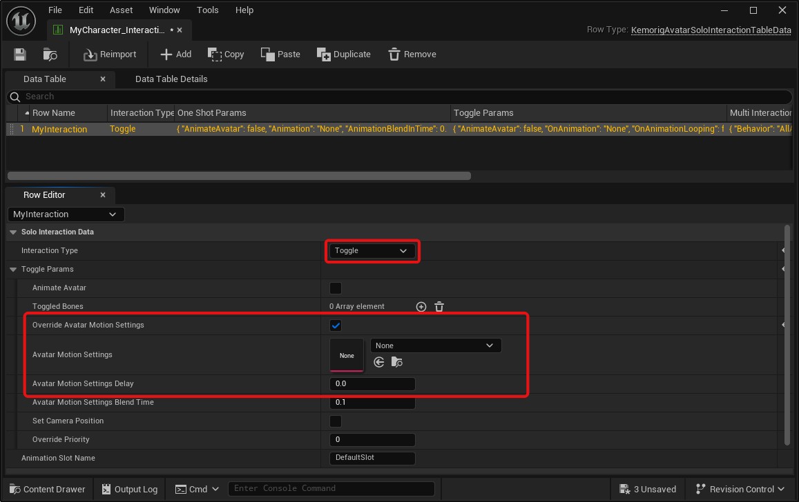Open the Interaction Type Toggle dropdown
799x502 pixels.
372,251
